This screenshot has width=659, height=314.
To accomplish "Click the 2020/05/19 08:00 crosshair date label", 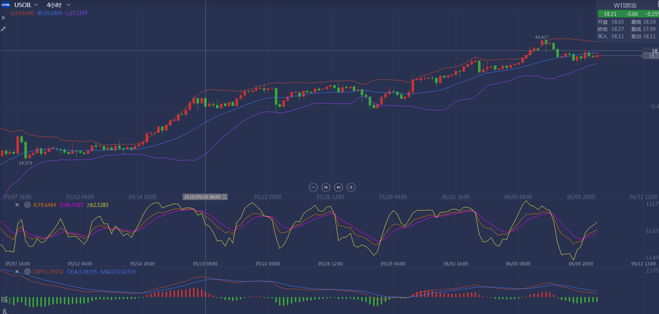I will [x=205, y=197].
